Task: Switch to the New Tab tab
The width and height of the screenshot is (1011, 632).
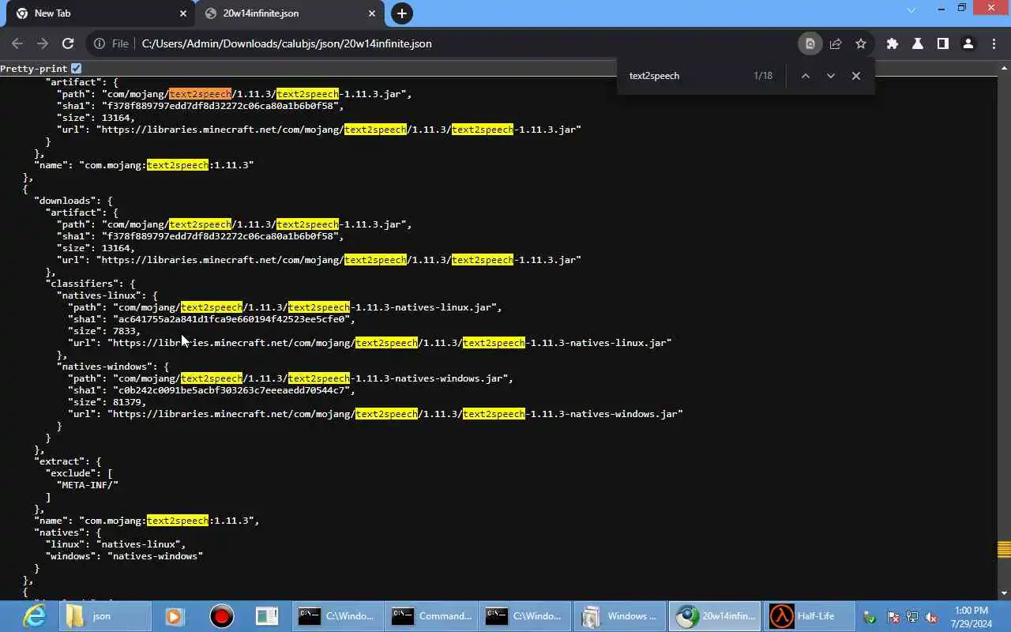Action: pos(99,13)
